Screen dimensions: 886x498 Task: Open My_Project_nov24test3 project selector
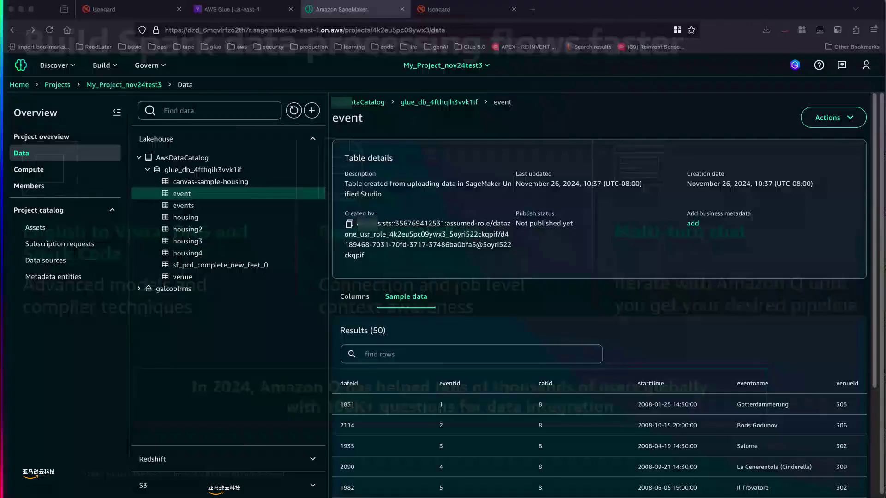click(446, 65)
